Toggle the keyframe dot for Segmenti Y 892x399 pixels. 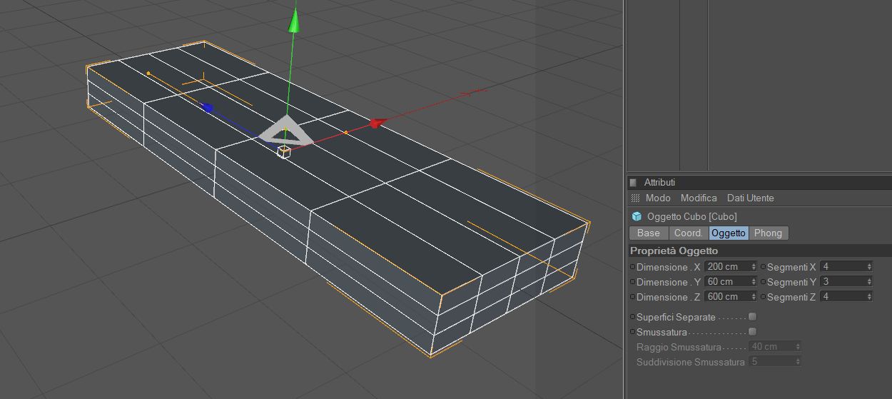[x=763, y=282]
